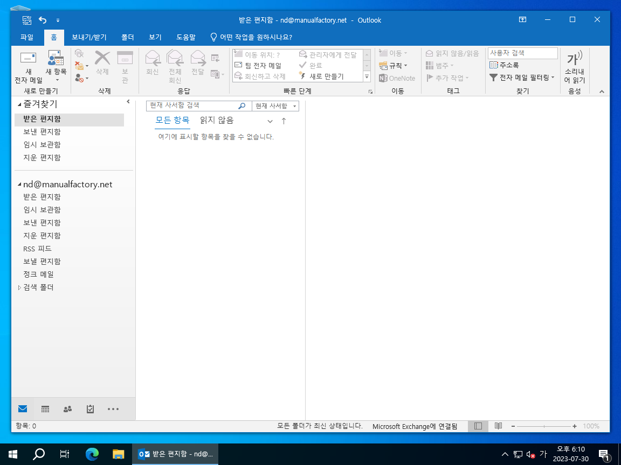Image resolution: width=621 pixels, height=465 pixels.
Task: Click zoom in plus button
Action: point(574,426)
